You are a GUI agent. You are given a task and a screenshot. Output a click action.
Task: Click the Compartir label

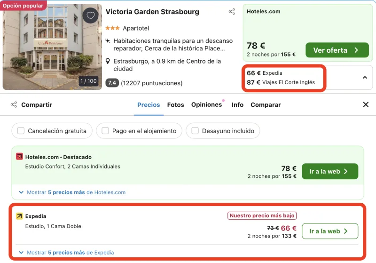pos(37,104)
